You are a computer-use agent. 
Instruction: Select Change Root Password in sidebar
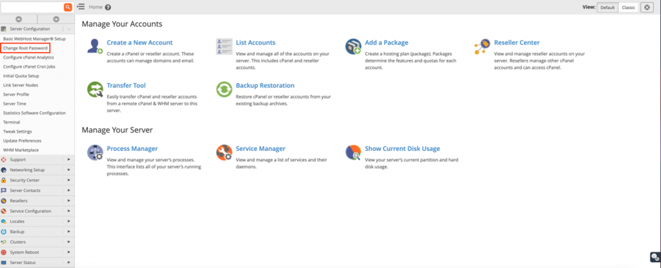click(25, 48)
